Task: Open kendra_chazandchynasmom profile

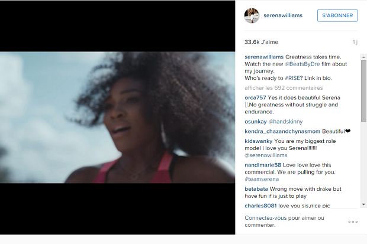Action: [282, 131]
